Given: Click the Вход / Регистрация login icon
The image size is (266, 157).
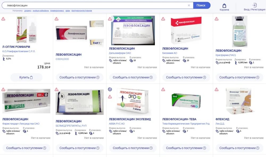Looking at the screenshot, I should (254, 5).
